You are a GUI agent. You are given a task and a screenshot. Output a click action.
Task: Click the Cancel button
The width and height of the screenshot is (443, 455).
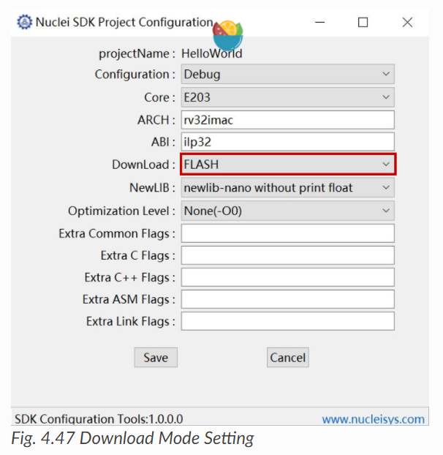click(288, 358)
